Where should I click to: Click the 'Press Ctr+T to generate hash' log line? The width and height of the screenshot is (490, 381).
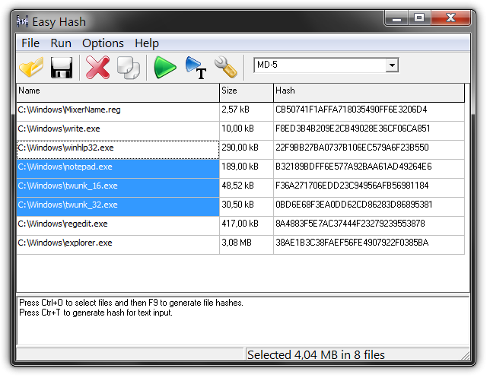coord(96,313)
